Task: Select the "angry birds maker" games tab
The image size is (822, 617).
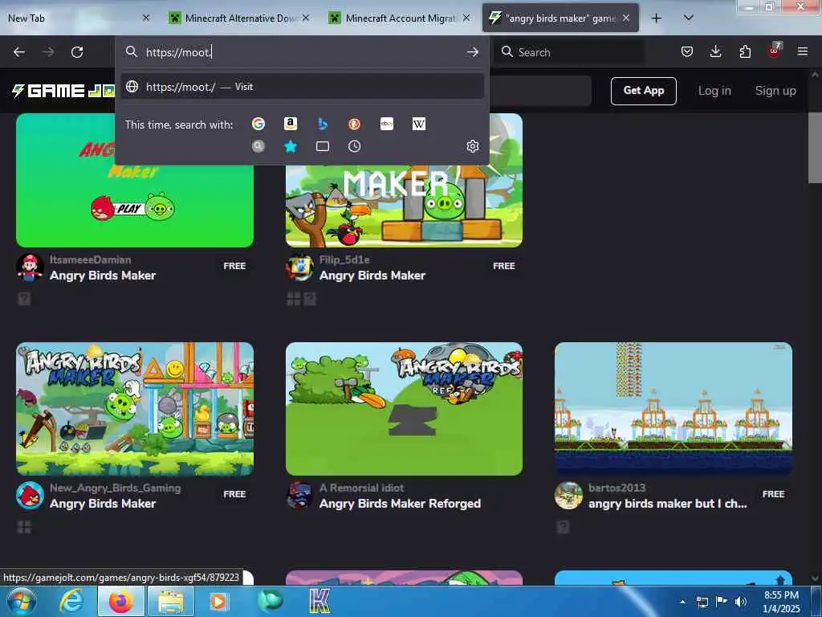Action: tap(560, 18)
